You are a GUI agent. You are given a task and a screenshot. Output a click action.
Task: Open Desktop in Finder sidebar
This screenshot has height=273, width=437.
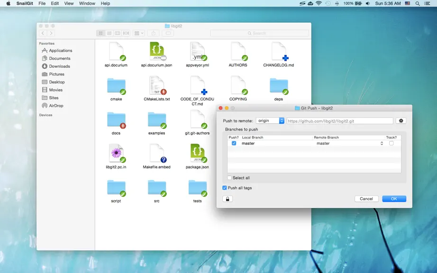(x=53, y=82)
